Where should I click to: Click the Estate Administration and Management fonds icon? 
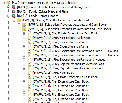[x=13, y=7]
